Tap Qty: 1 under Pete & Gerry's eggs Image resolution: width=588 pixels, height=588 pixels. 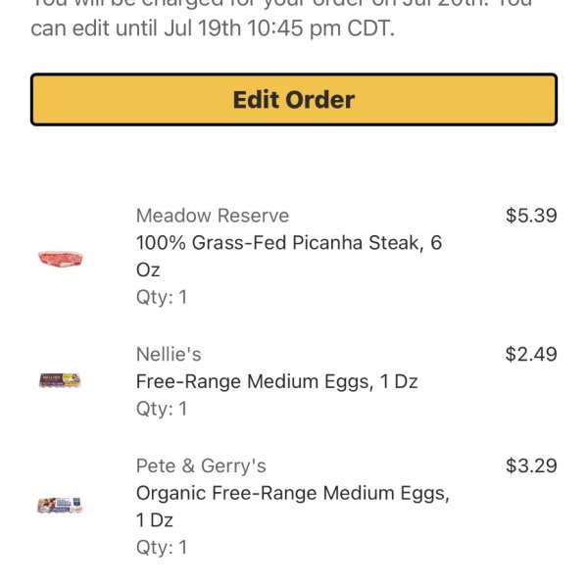tap(162, 548)
